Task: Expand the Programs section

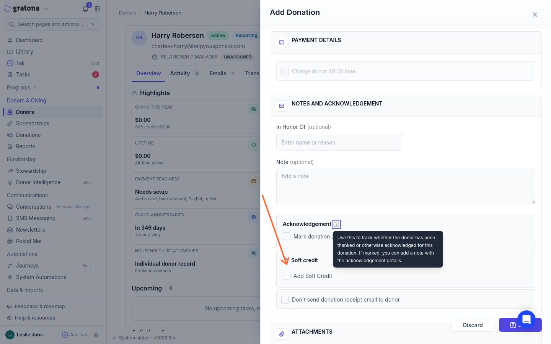Action: pos(22,88)
